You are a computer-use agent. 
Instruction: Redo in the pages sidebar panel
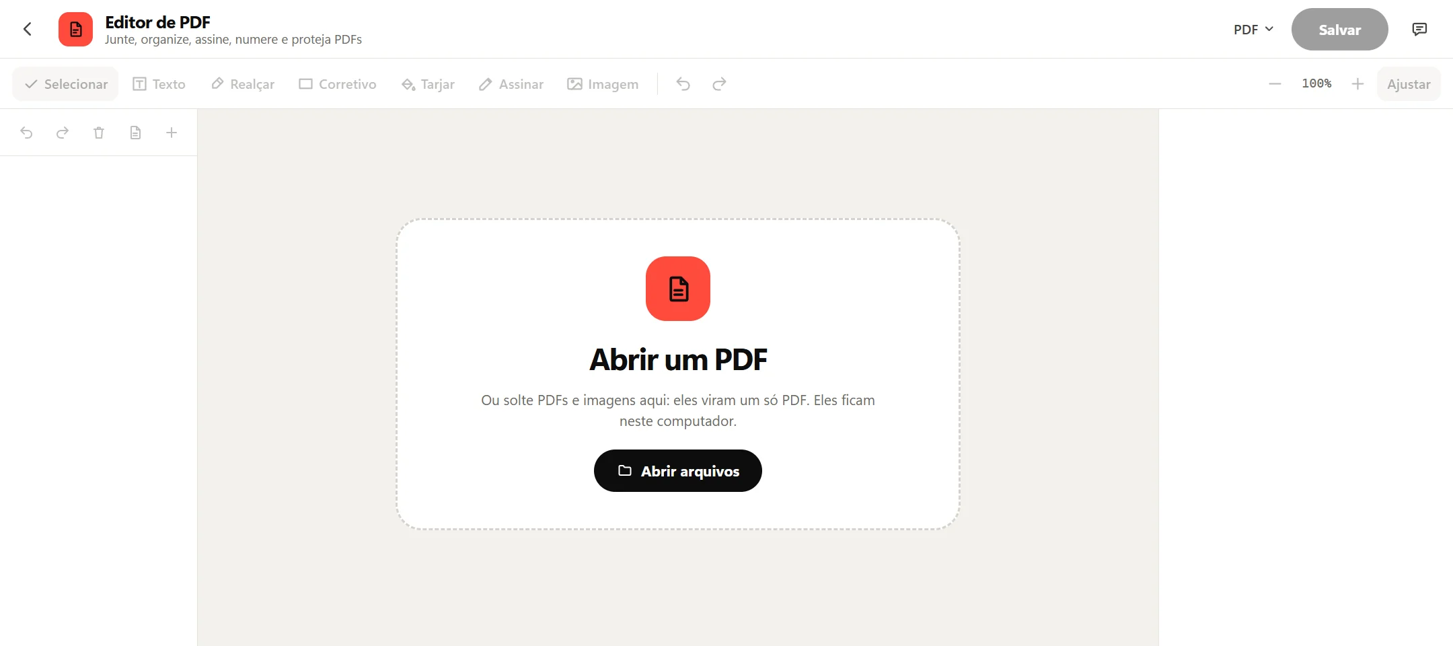pyautogui.click(x=63, y=133)
